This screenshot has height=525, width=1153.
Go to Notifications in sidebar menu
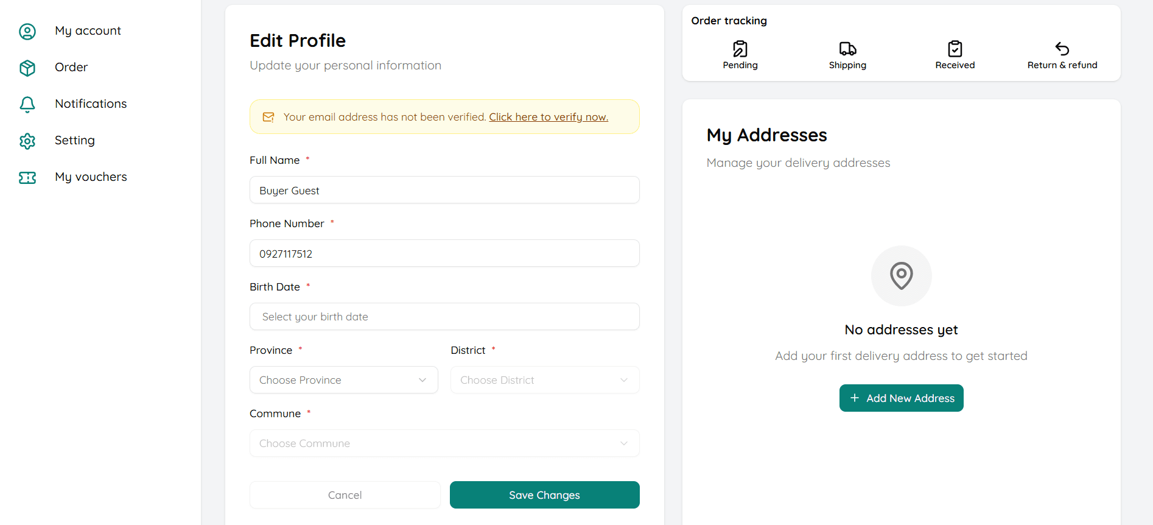click(x=91, y=104)
